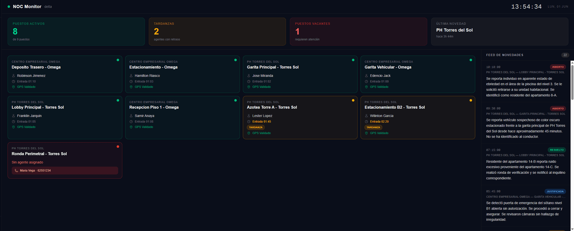Click the JUSTIFICADA badge on the 05:45:00 entry
574x231 pixels.
tap(555, 192)
